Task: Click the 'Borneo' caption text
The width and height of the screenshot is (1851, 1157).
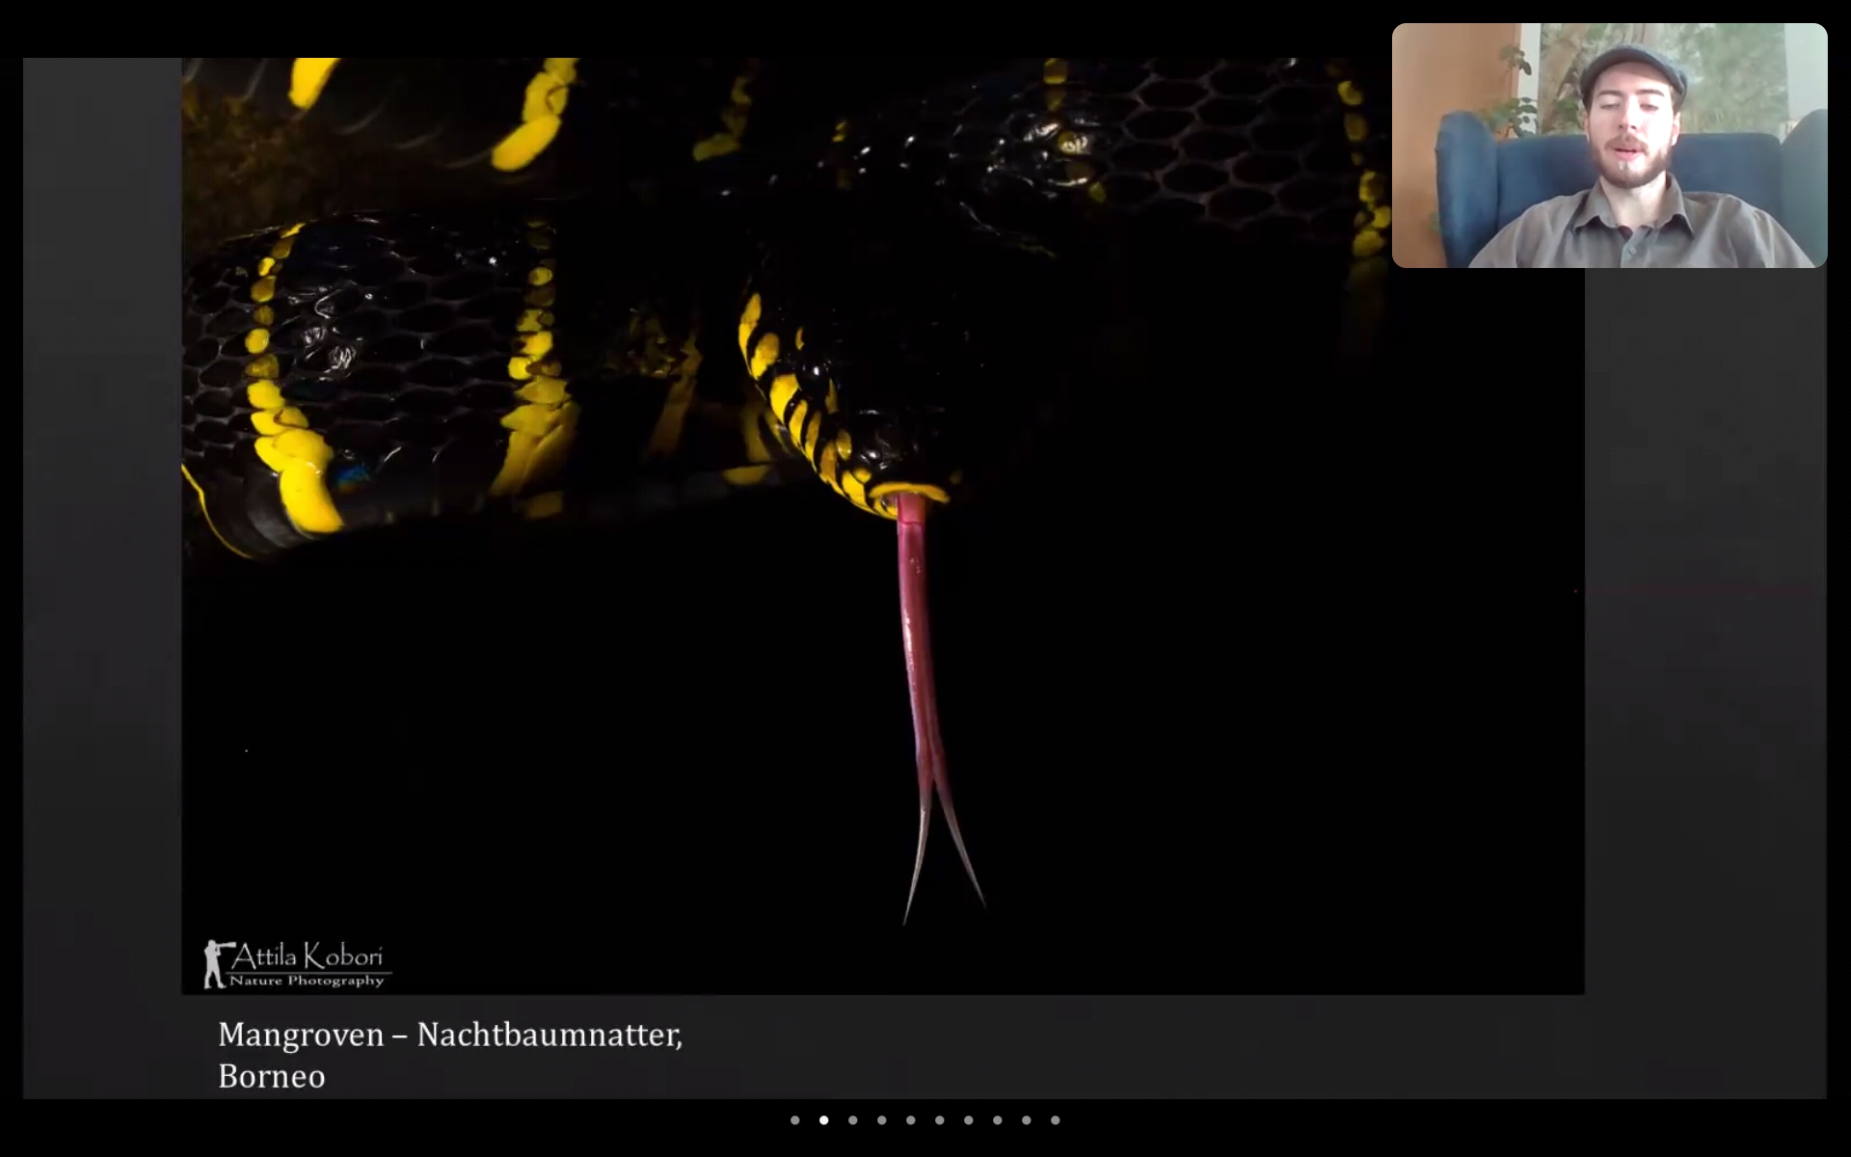Action: coord(271,1076)
